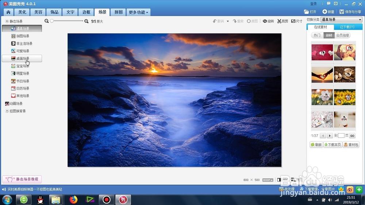
Task: Select the 会员独享 filter
Action: [x=342, y=35]
